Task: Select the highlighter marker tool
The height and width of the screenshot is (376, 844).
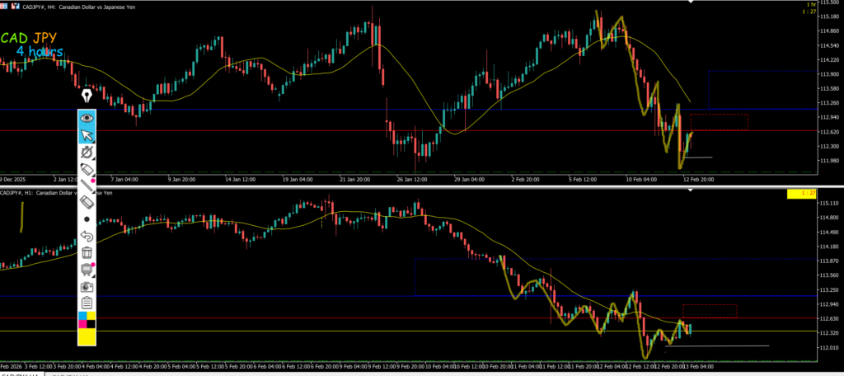Action: tap(87, 168)
